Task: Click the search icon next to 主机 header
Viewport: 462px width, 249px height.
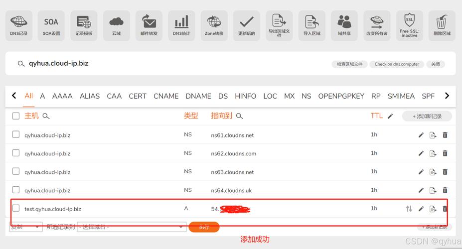Action: (46, 116)
